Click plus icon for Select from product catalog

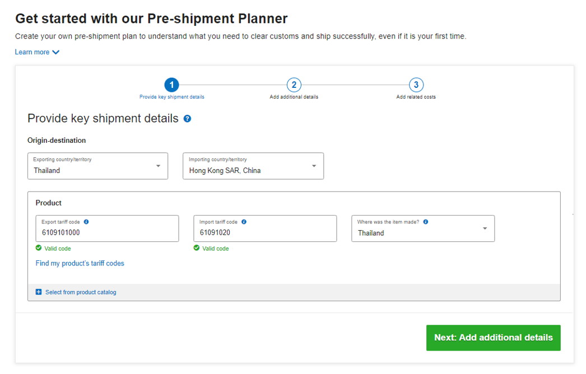click(39, 292)
